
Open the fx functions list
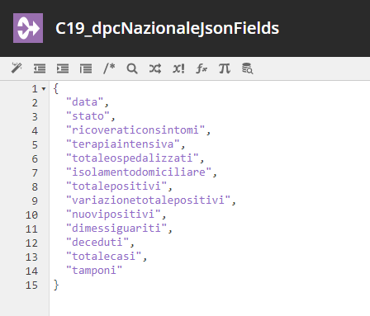[x=202, y=68]
